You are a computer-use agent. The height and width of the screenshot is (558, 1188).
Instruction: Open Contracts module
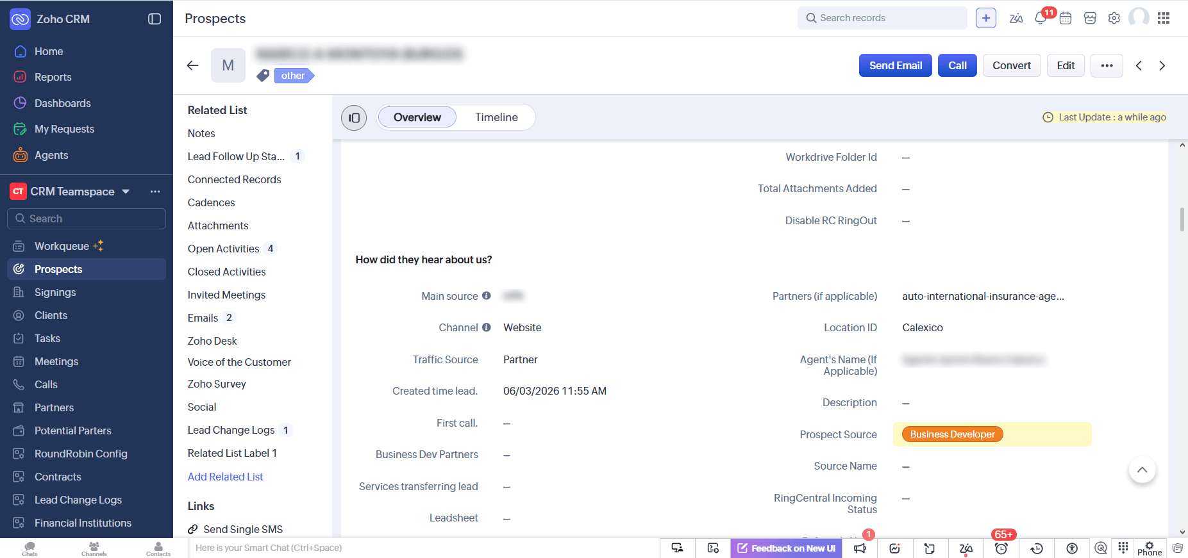[58, 477]
